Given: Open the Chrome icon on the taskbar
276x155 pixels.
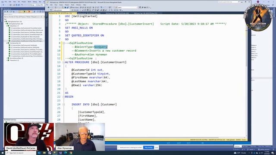Looking at the screenshot, I should (x=71, y=153).
